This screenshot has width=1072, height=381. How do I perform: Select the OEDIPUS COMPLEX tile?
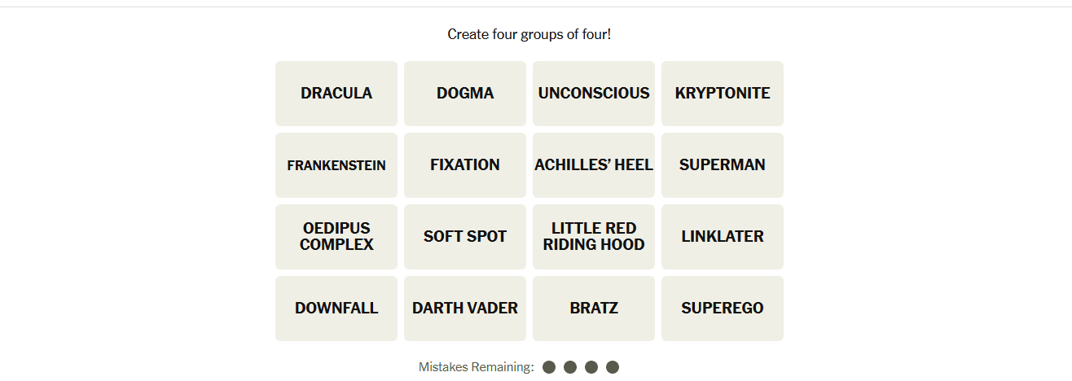point(336,237)
